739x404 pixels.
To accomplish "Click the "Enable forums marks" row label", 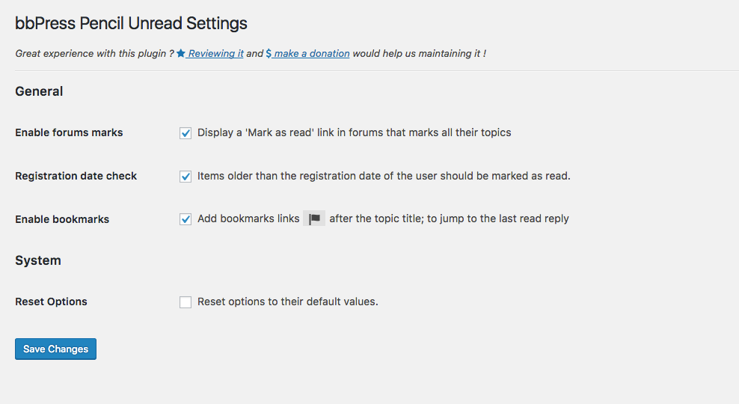I will (x=69, y=132).
